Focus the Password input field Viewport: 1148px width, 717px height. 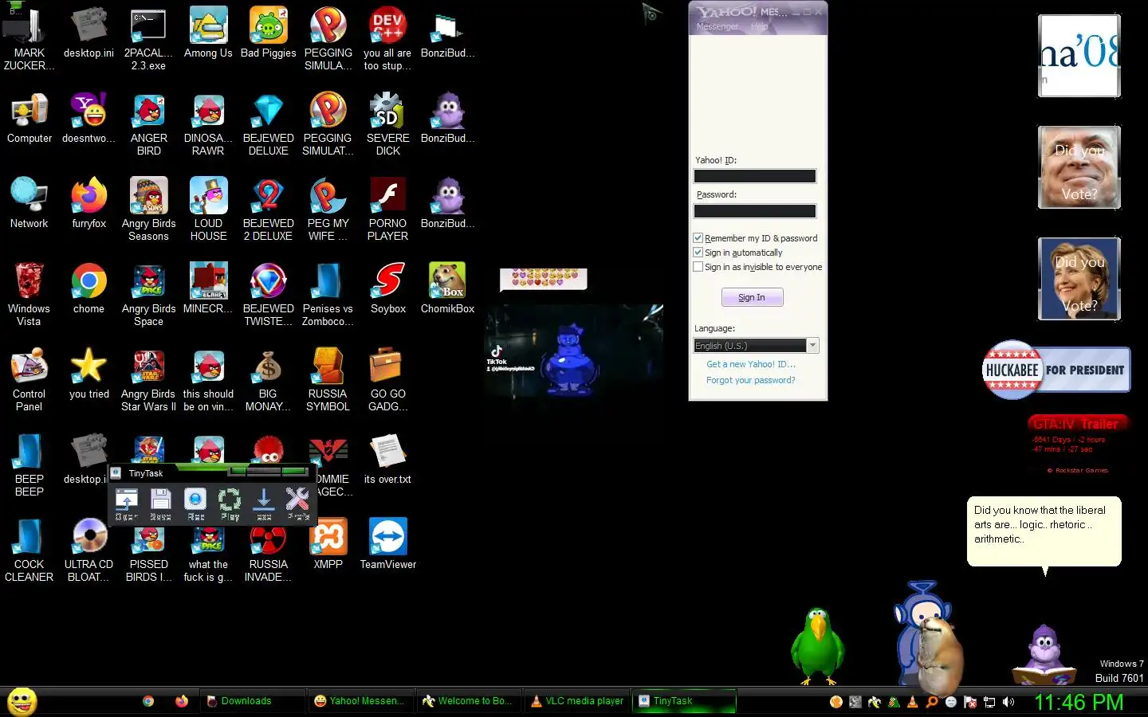(x=755, y=211)
